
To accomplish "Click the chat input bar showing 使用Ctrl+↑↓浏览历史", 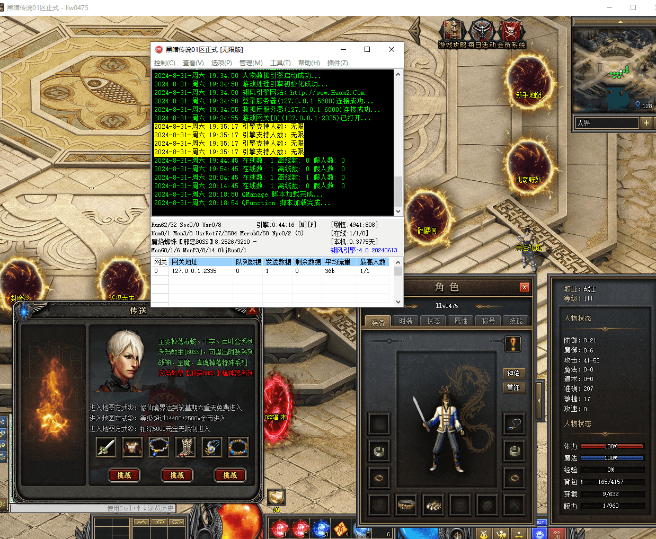I will [93, 508].
